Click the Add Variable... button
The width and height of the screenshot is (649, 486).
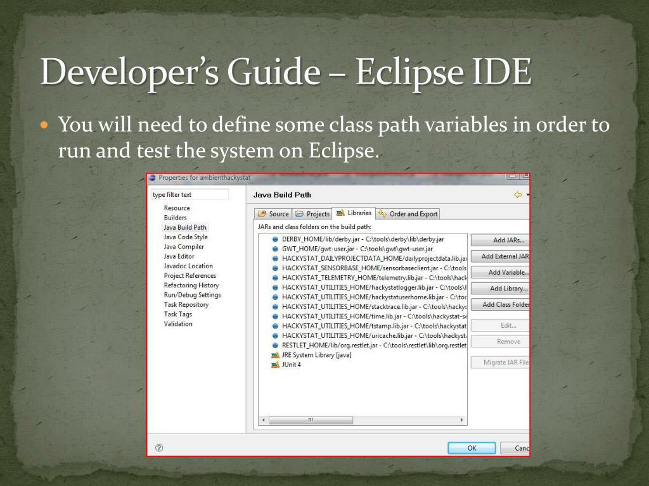[500, 272]
